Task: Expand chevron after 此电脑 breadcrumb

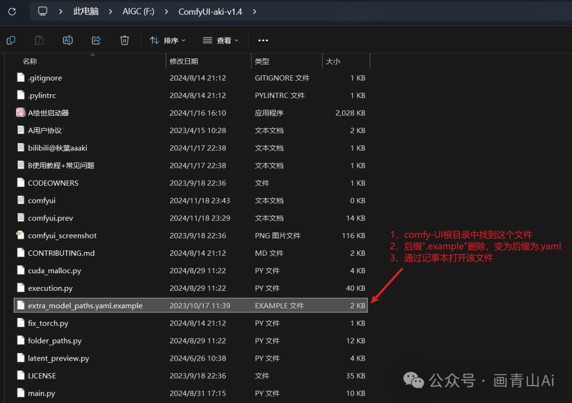Action: coord(110,12)
